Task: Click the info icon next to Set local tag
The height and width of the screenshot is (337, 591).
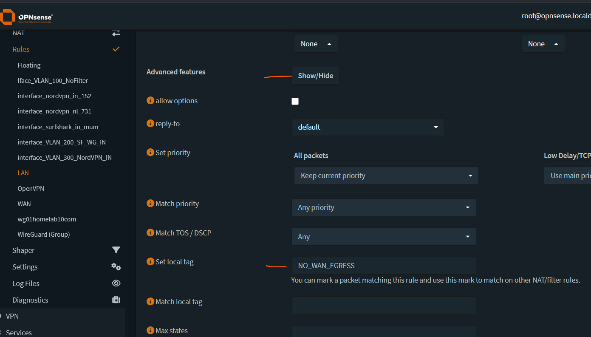Action: pos(150,262)
